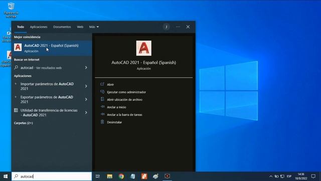Click the admin shield icon

pos(102,92)
